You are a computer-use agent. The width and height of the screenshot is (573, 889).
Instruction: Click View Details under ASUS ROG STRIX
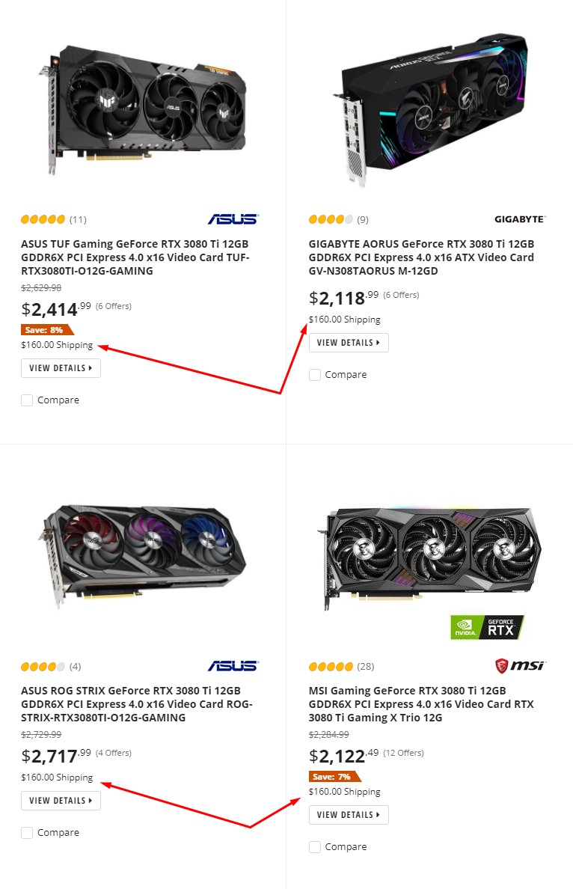coord(61,801)
